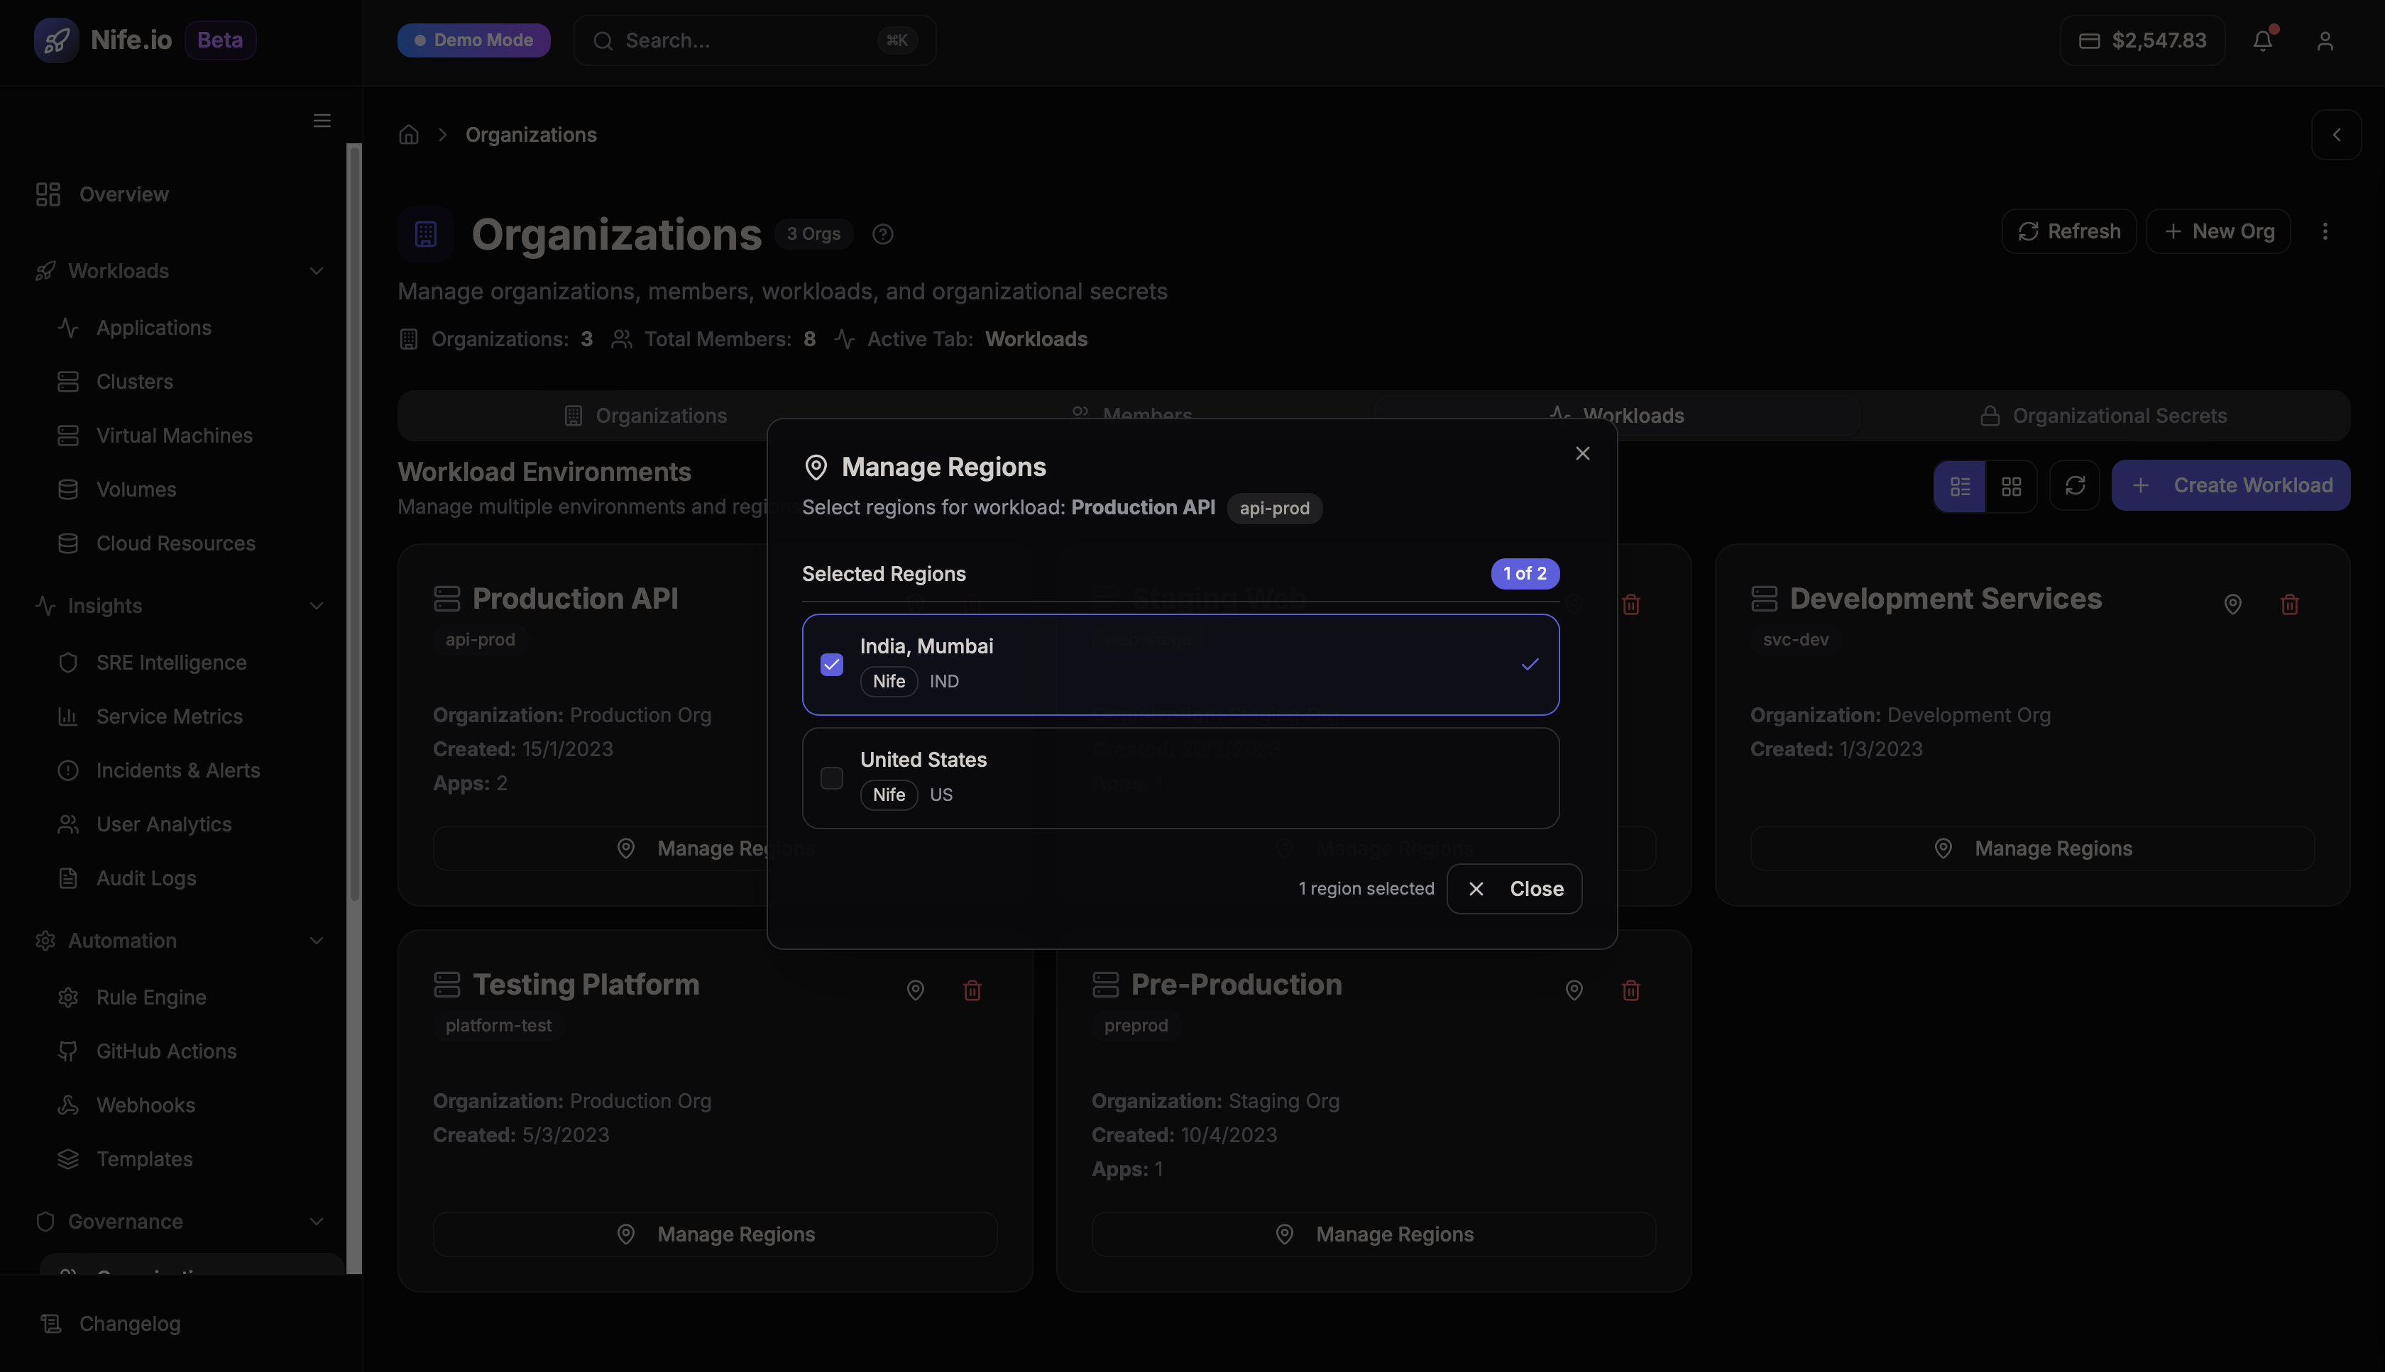This screenshot has width=2385, height=1372.
Task: Collapse the Insights sidebar section
Action: point(316,606)
